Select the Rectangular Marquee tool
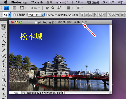 tap(4, 31)
